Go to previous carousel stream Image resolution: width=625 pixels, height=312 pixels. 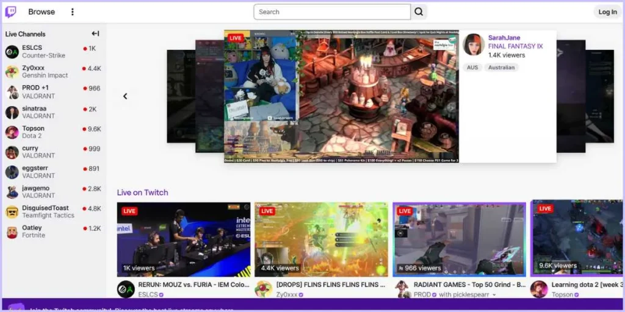pos(125,96)
